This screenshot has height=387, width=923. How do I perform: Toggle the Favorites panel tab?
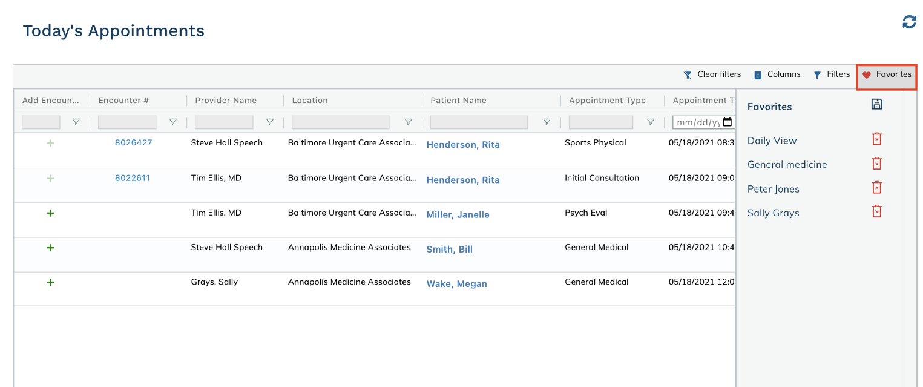(x=887, y=75)
